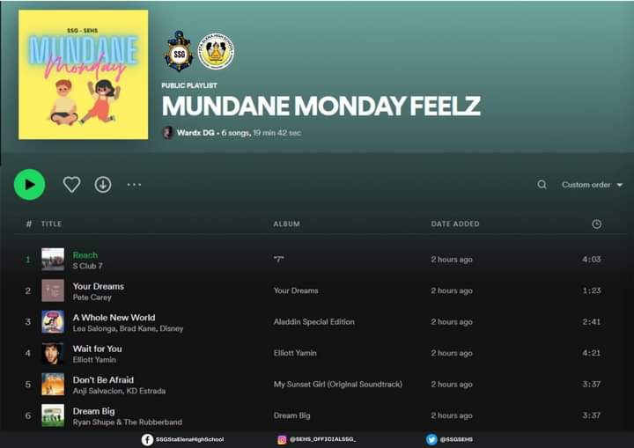Open artist Ryan Shupe & The Rubberband
The image size is (634, 448).
(x=128, y=422)
